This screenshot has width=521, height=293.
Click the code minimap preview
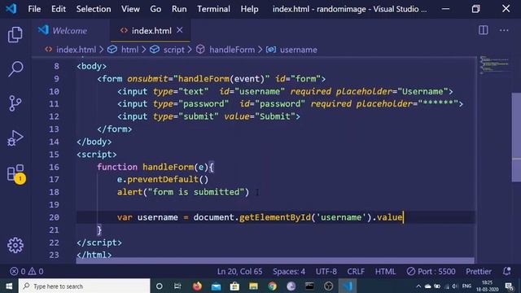pos(494,65)
